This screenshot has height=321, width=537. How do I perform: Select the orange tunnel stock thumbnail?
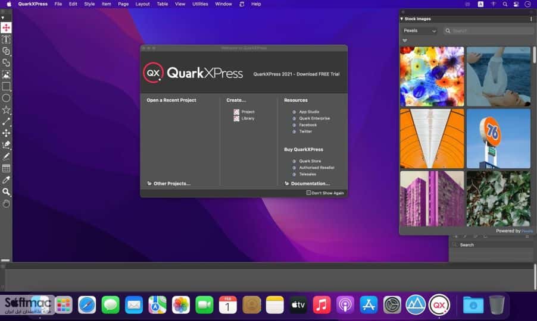click(x=432, y=139)
